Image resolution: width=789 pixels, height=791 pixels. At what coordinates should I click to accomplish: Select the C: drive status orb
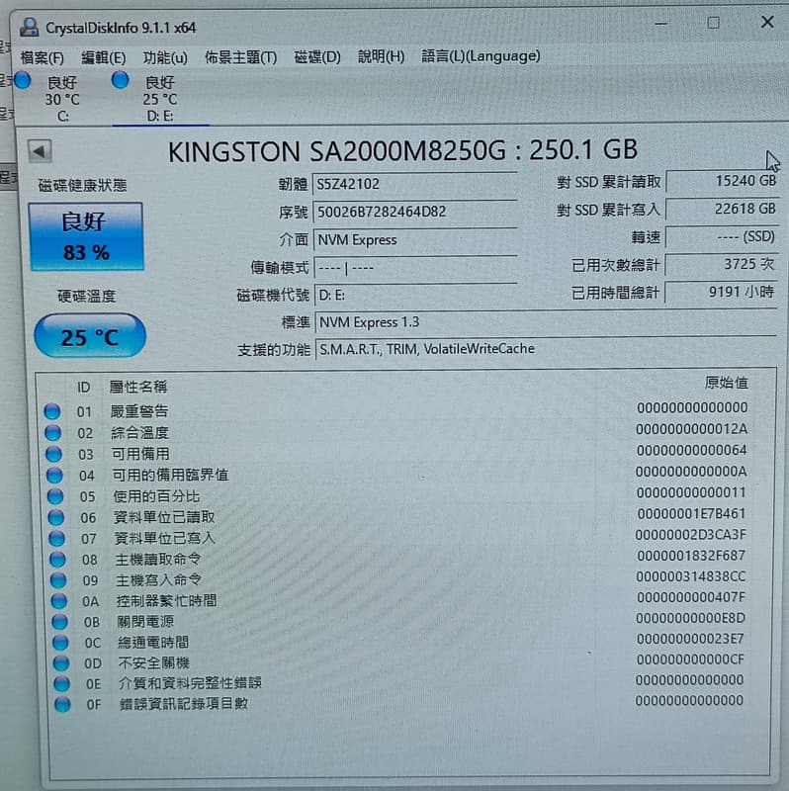coord(23,81)
